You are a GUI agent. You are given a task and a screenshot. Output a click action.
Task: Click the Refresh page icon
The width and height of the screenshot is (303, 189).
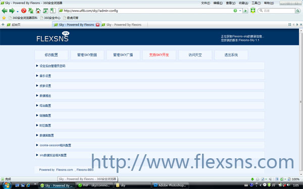(x=31, y=11)
